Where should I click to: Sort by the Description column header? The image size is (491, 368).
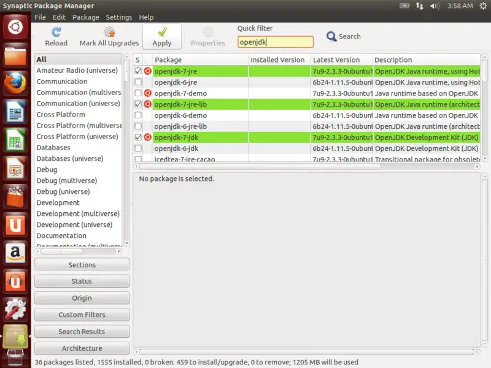click(x=426, y=59)
